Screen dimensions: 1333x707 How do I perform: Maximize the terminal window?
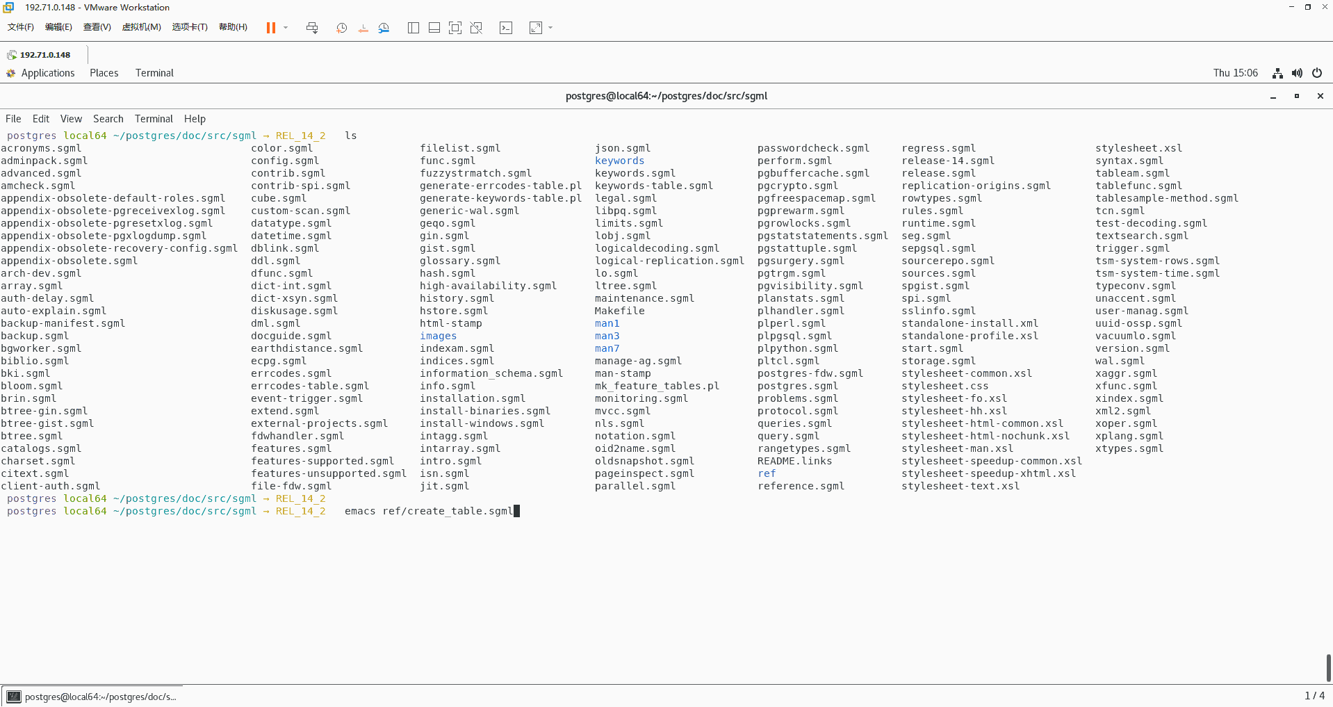coord(1297,96)
